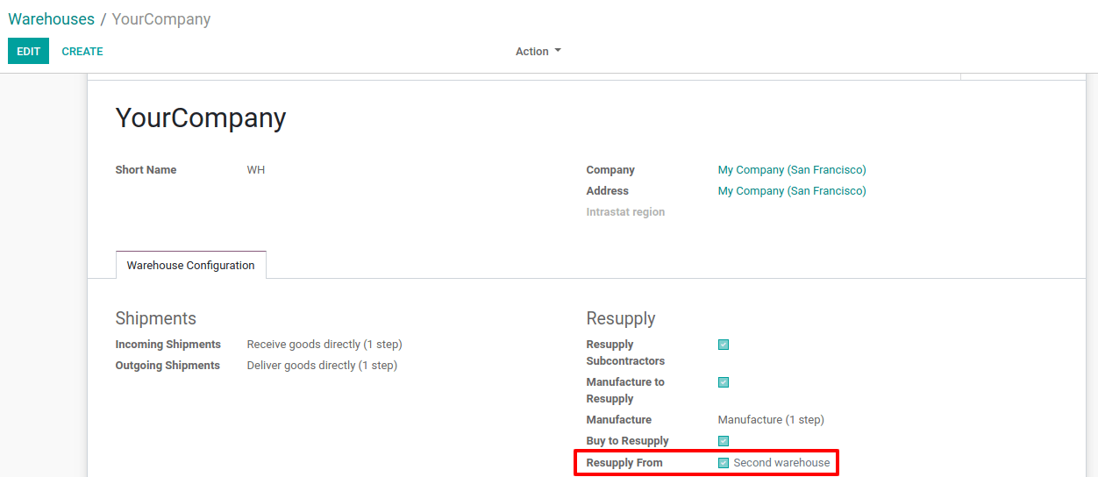The image size is (1098, 477).
Task: Toggle the Buy to Resupply checkbox
Action: (x=724, y=441)
